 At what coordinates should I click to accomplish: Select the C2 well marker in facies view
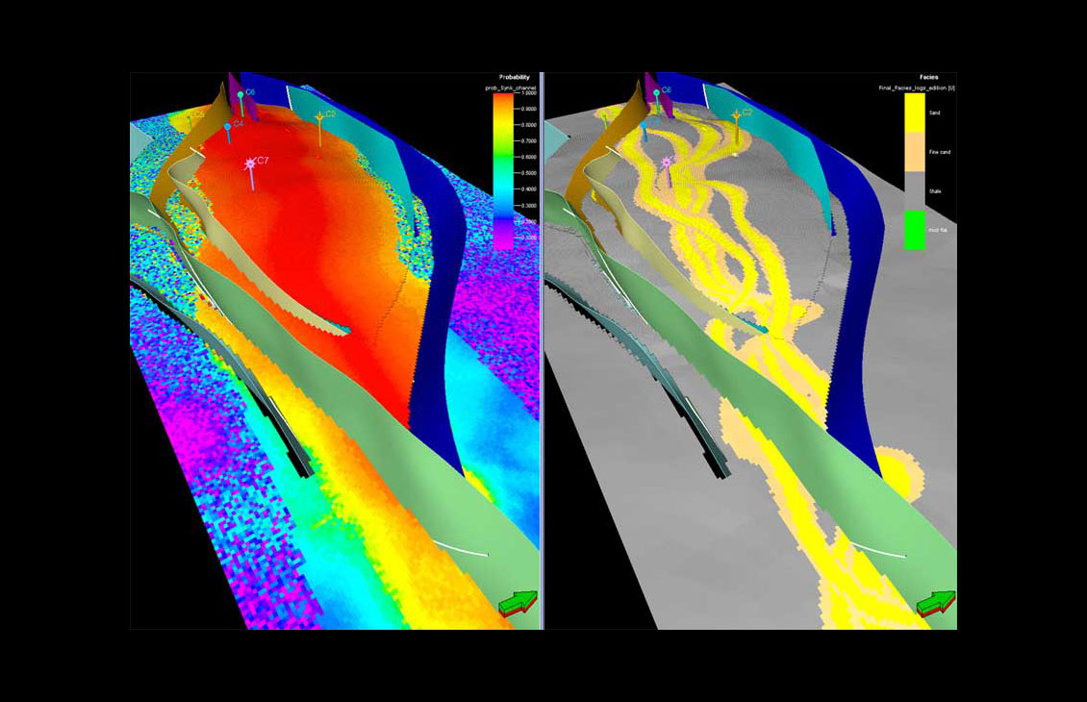point(737,116)
